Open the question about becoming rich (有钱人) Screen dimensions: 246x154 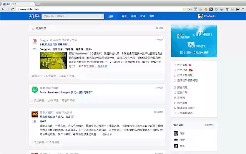click(57, 117)
